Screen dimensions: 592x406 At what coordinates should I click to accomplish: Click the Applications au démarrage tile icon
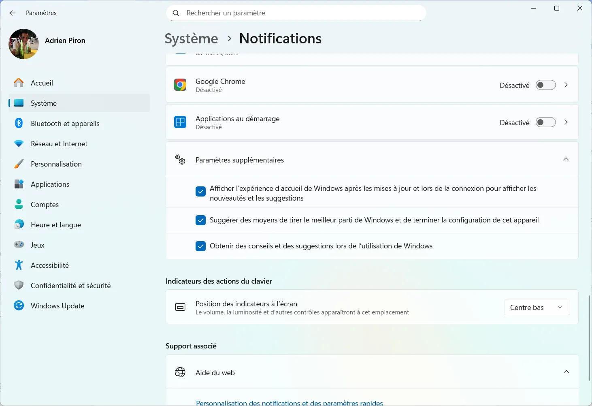click(180, 122)
